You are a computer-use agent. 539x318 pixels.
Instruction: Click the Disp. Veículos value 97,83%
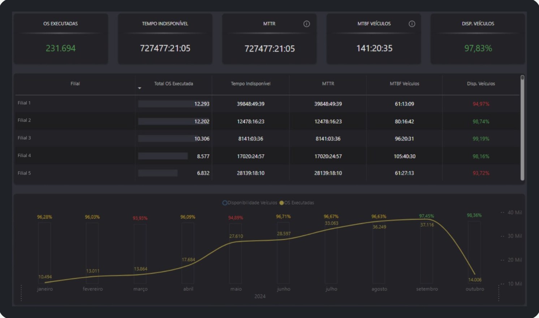(478, 48)
